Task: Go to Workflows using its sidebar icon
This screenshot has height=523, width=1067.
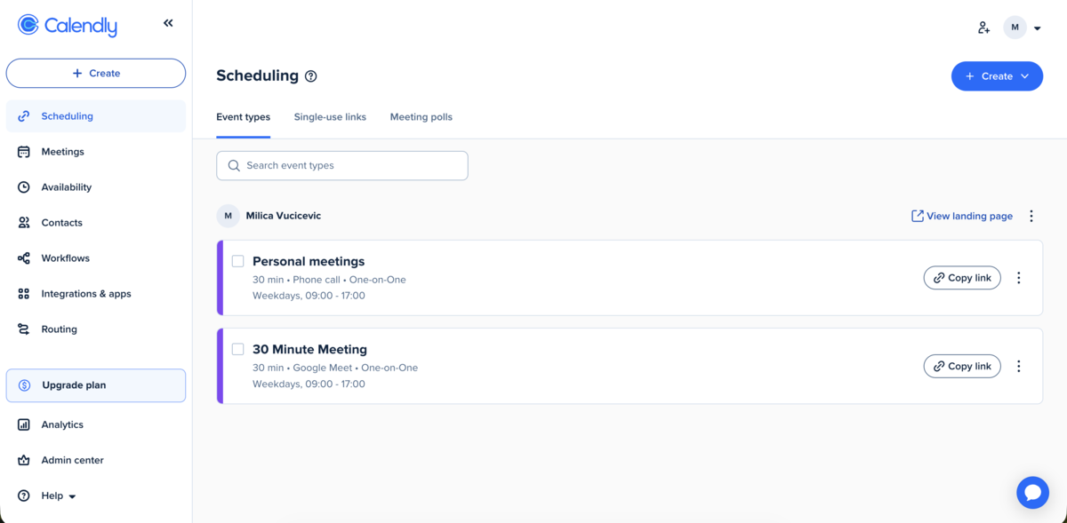Action: coord(25,258)
